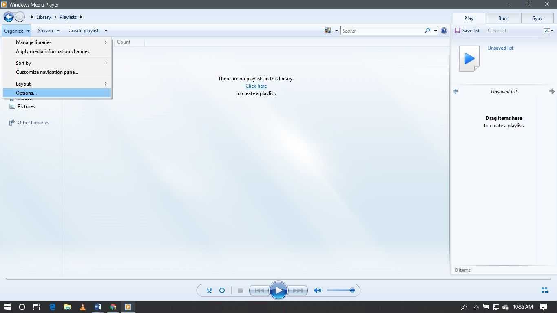Expand the arrow after the Playlists breadcrumb
557x313 pixels.
[x=81, y=17]
